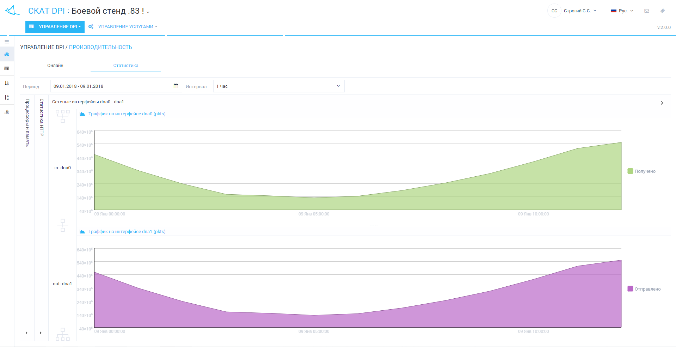Open the performance gauge sidebar icon
676x347 pixels.
(7, 54)
